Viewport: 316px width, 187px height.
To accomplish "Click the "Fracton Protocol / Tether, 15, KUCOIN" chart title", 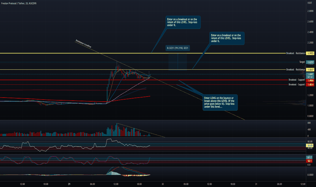I will pos(19,3).
